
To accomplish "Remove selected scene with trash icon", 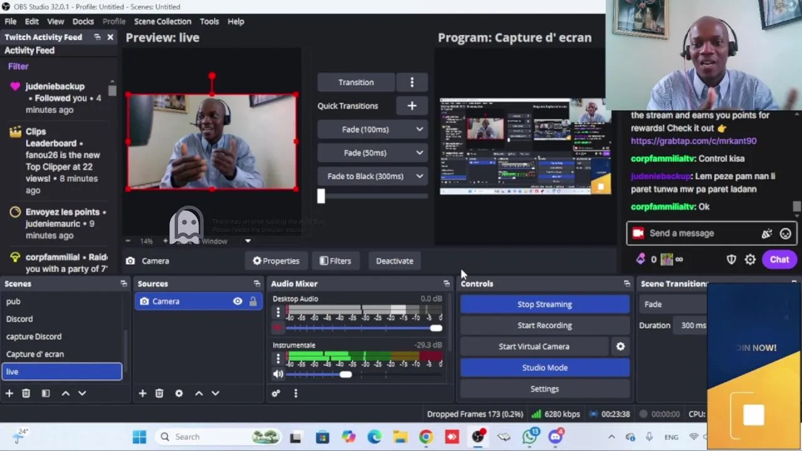I will (26, 393).
